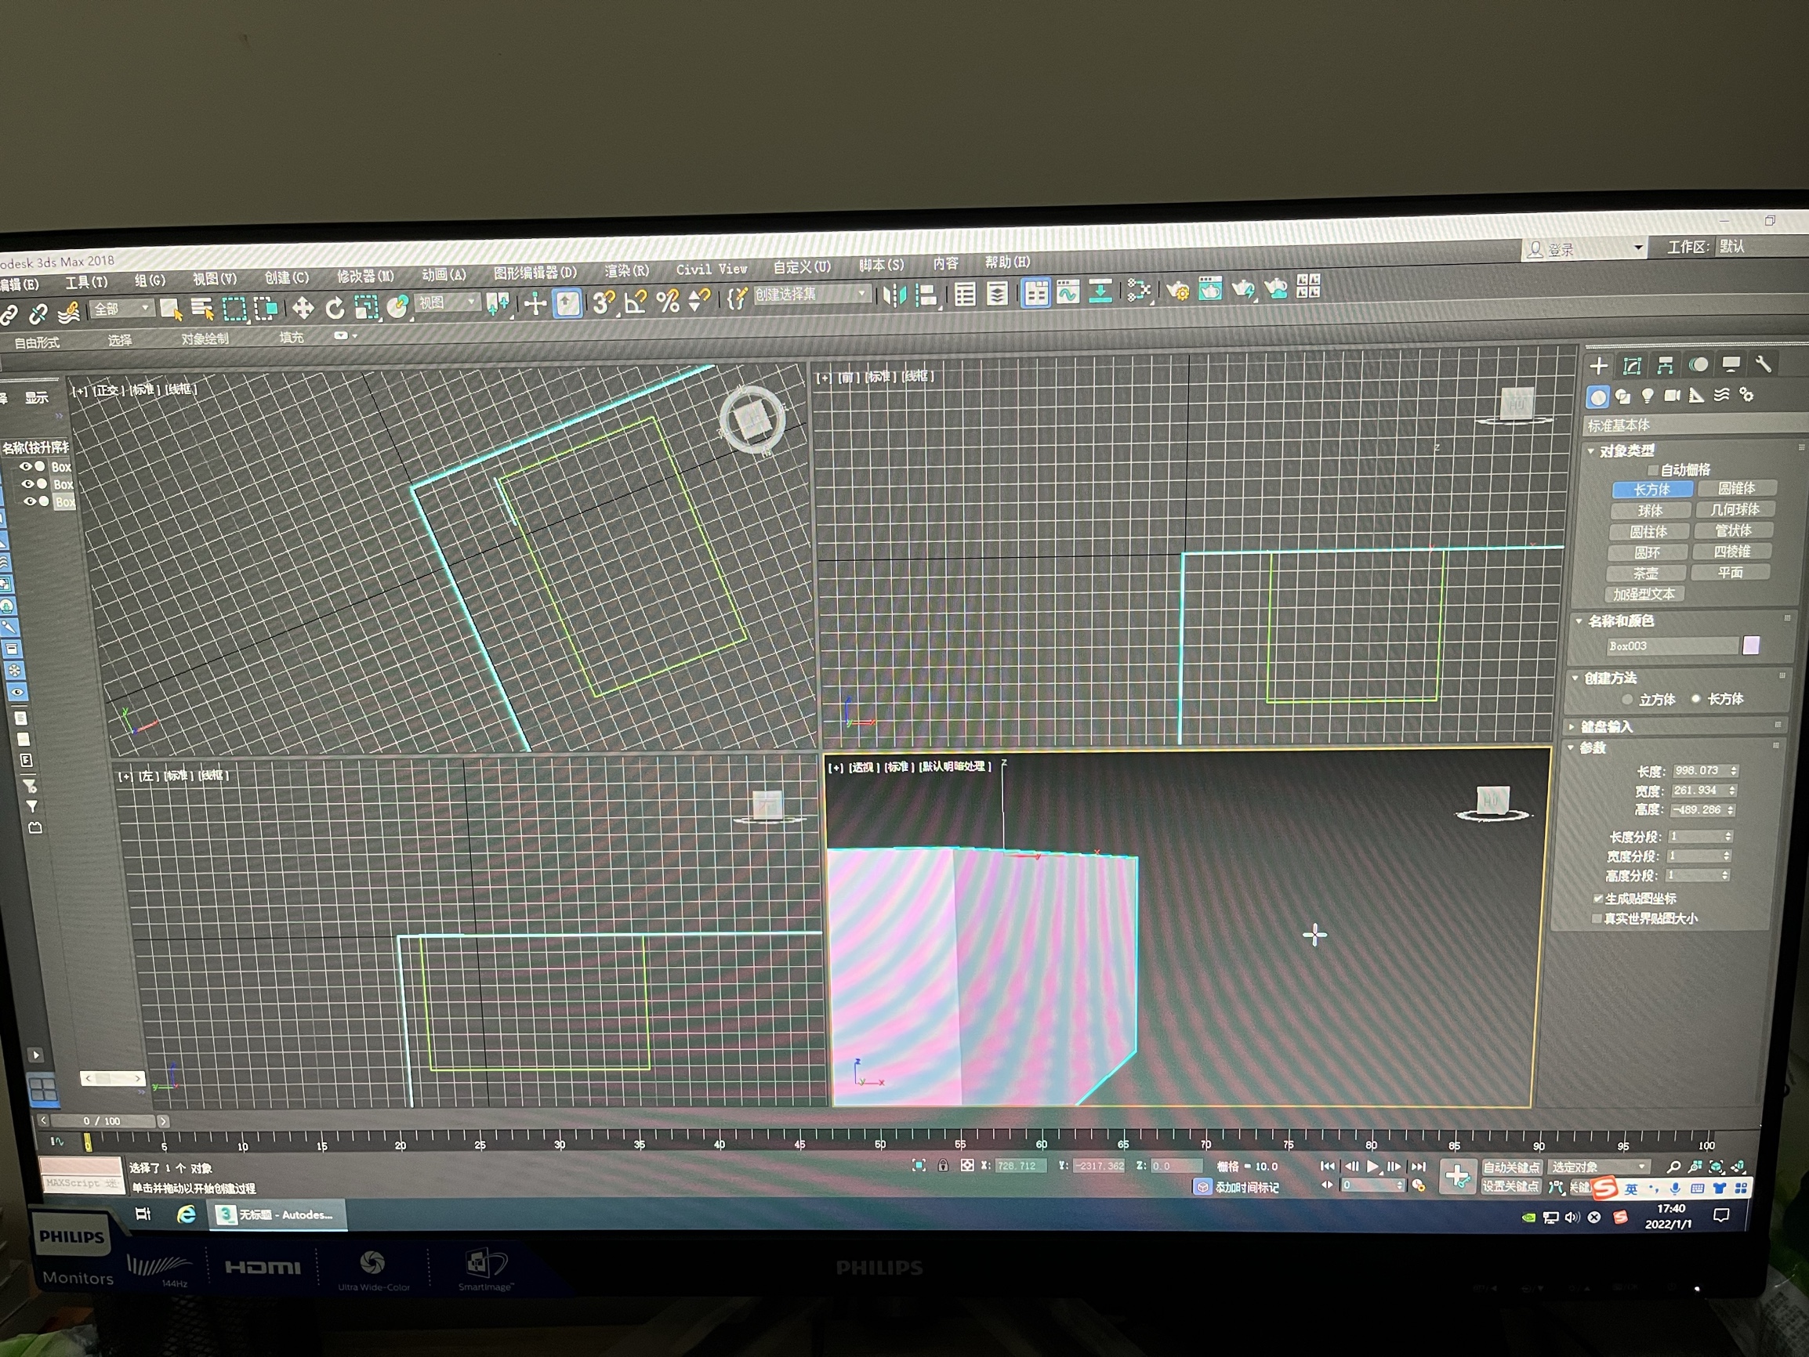Image resolution: width=1809 pixels, height=1357 pixels.
Task: Select the Move tool in toolbar
Action: tap(303, 308)
